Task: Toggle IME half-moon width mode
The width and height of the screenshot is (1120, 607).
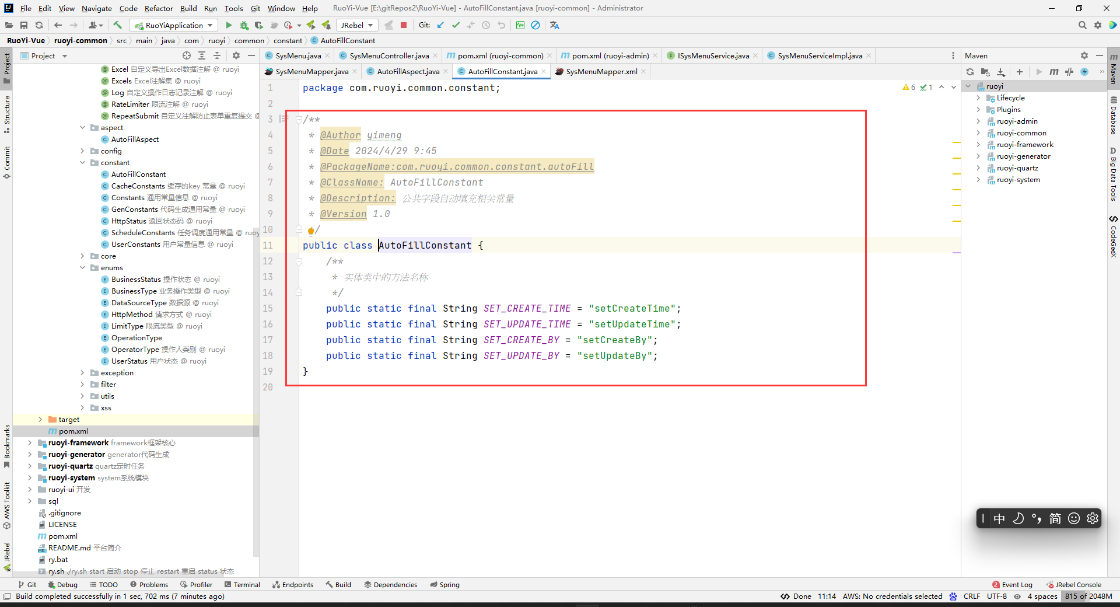Action: [x=1018, y=518]
